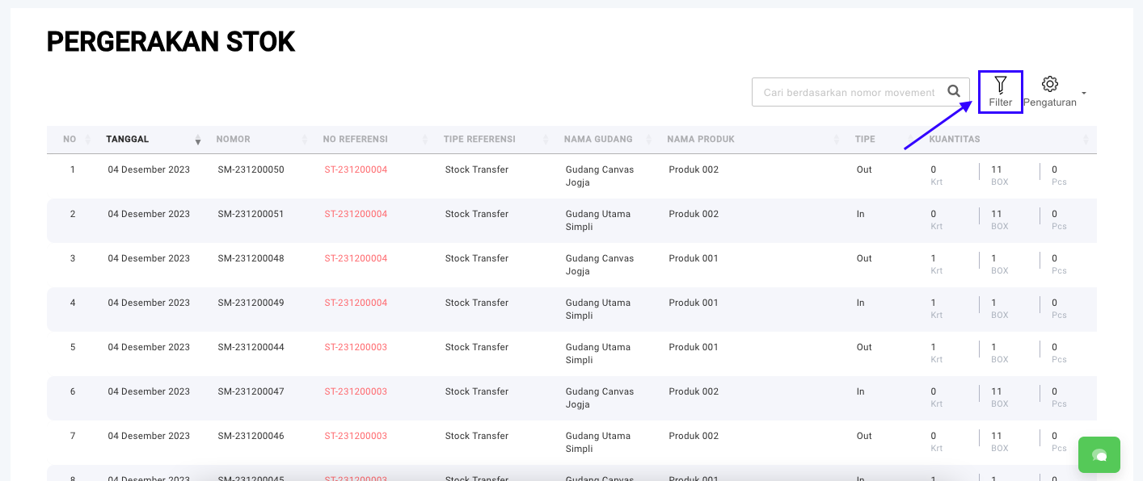This screenshot has height=481, width=1143.
Task: Expand the dropdown caret beside Pengaturan
Action: point(1083,93)
